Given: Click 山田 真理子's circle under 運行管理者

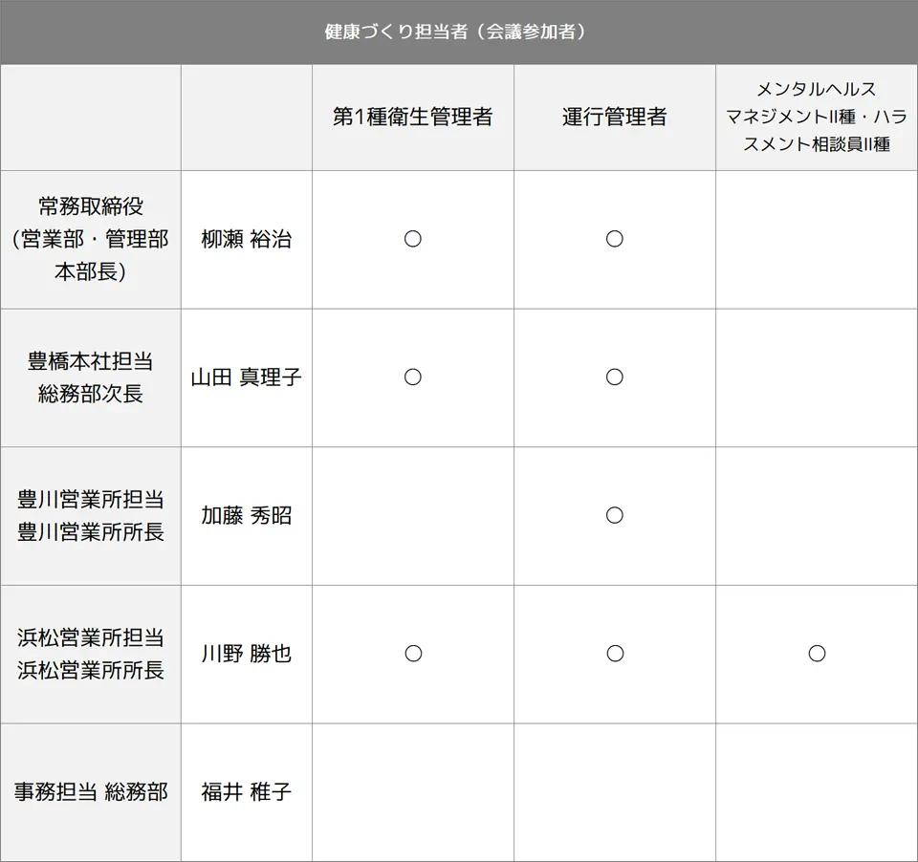Looking at the screenshot, I should pyautogui.click(x=615, y=377).
